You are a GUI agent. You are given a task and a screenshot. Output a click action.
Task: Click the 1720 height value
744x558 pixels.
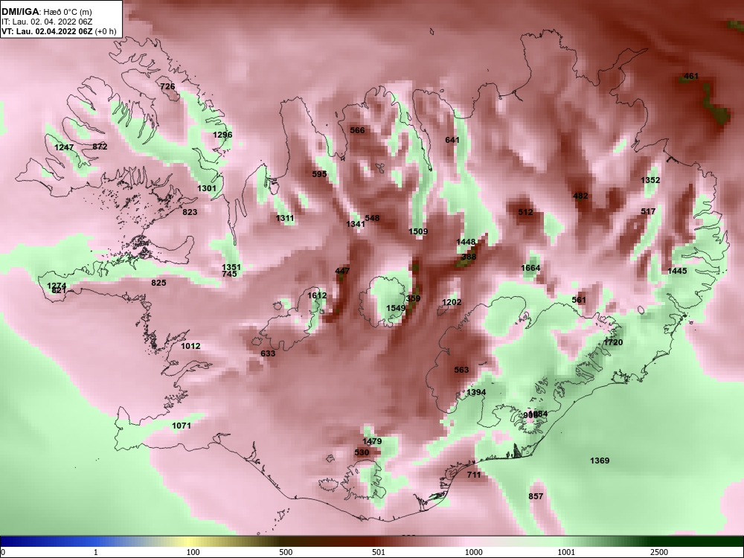(613, 342)
